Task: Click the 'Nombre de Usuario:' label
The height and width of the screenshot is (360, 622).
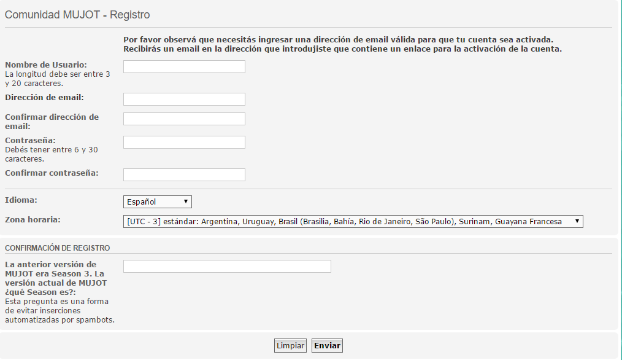Action: [46, 65]
